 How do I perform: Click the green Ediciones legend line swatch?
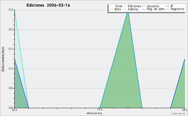[x=125, y=6]
